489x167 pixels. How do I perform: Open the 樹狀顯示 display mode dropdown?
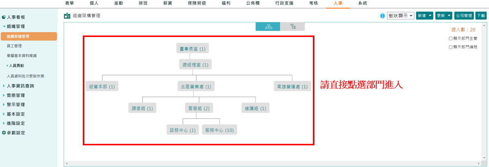[x=401, y=16]
